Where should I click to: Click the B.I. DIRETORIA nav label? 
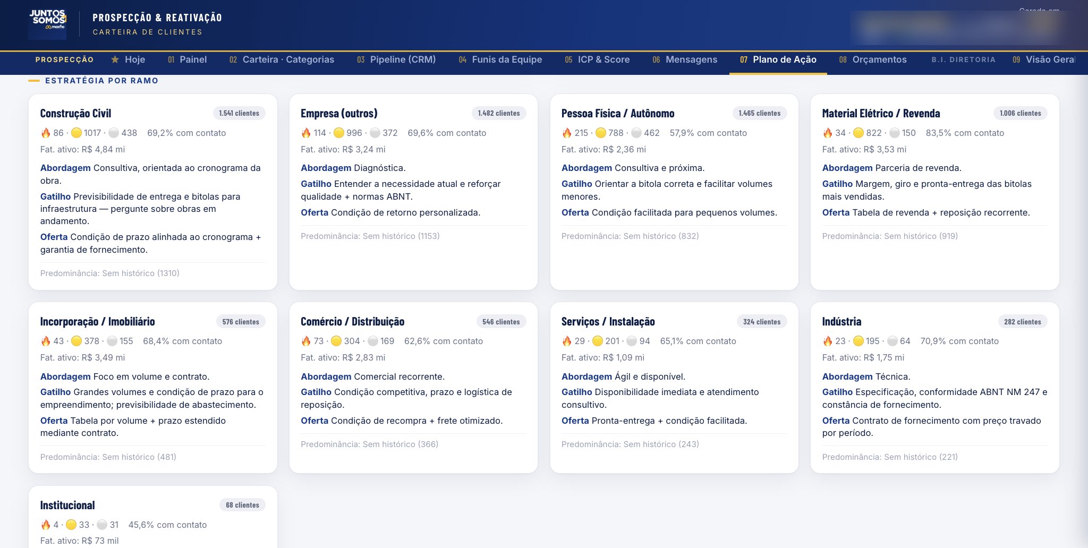(963, 59)
